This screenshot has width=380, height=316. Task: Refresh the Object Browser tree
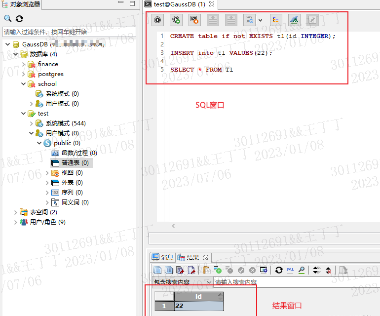19,18
